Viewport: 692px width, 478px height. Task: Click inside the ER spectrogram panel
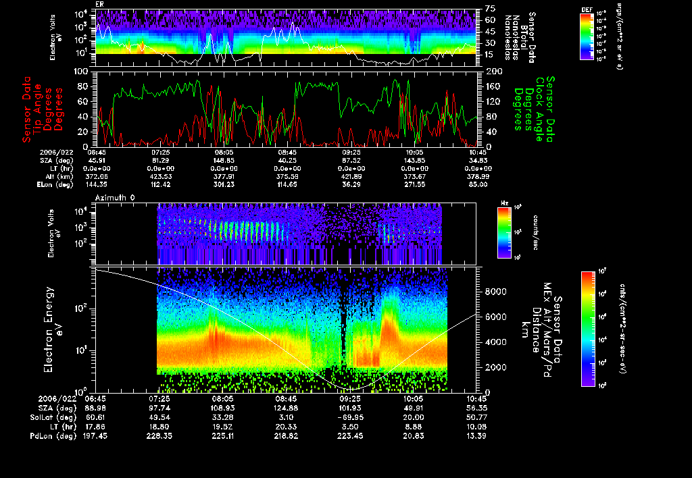pyautogui.click(x=286, y=38)
